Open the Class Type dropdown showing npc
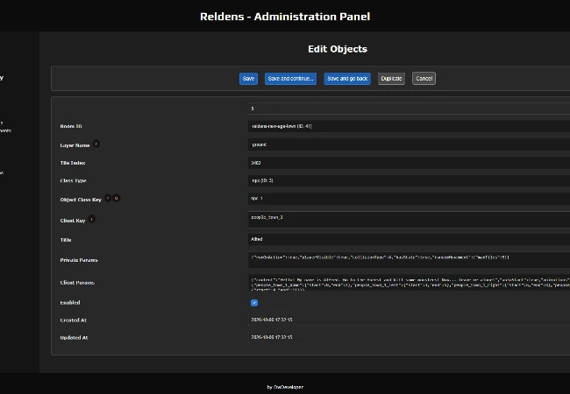570x394 pixels. tap(409, 180)
